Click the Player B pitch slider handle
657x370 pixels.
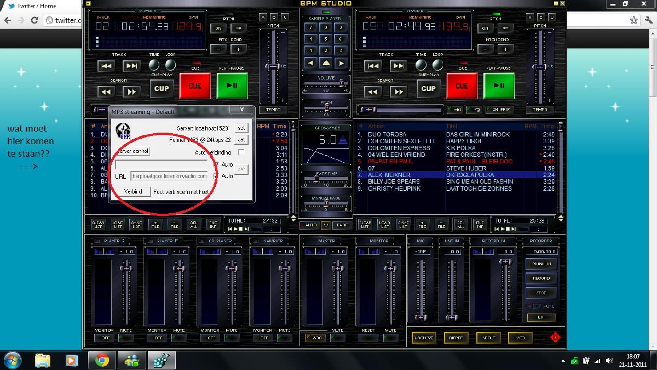[x=540, y=67]
